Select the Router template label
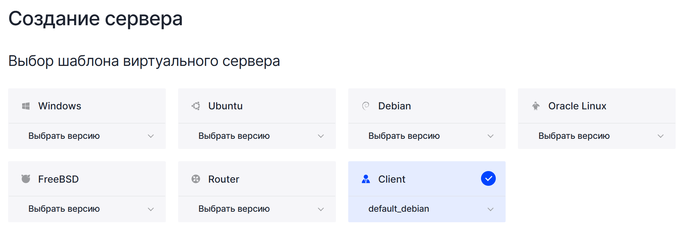The width and height of the screenshot is (682, 231). click(x=223, y=179)
